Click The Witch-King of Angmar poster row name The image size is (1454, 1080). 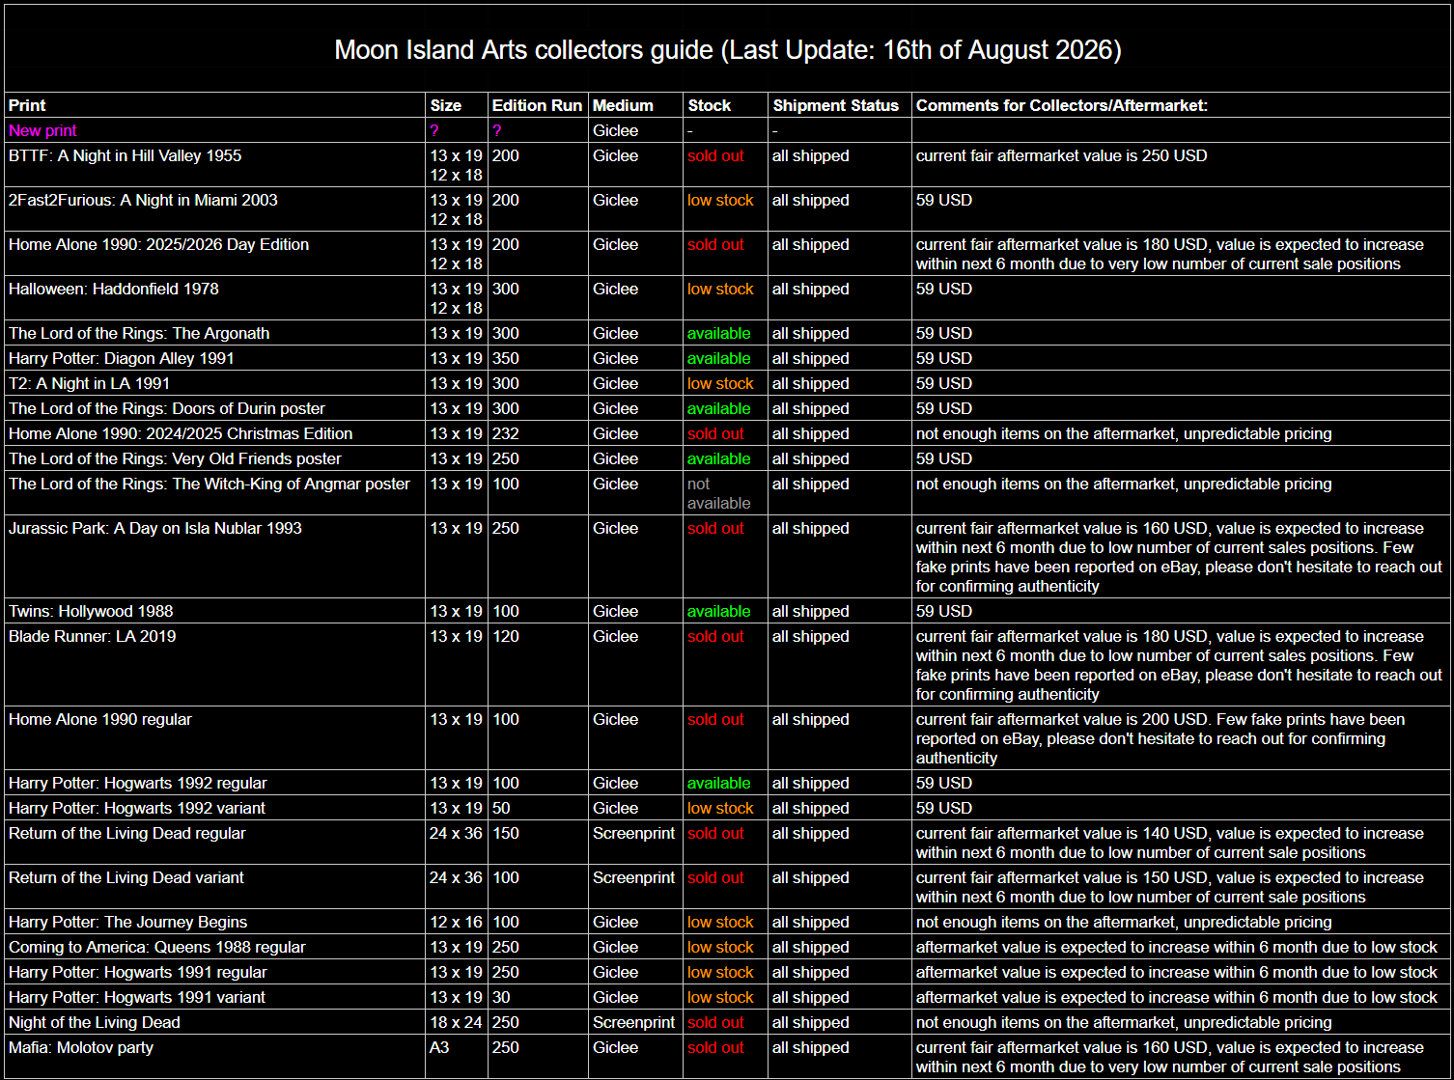[x=209, y=484]
